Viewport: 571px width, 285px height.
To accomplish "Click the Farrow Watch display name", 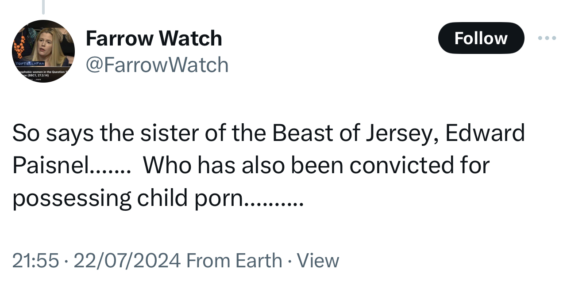I will (x=154, y=38).
